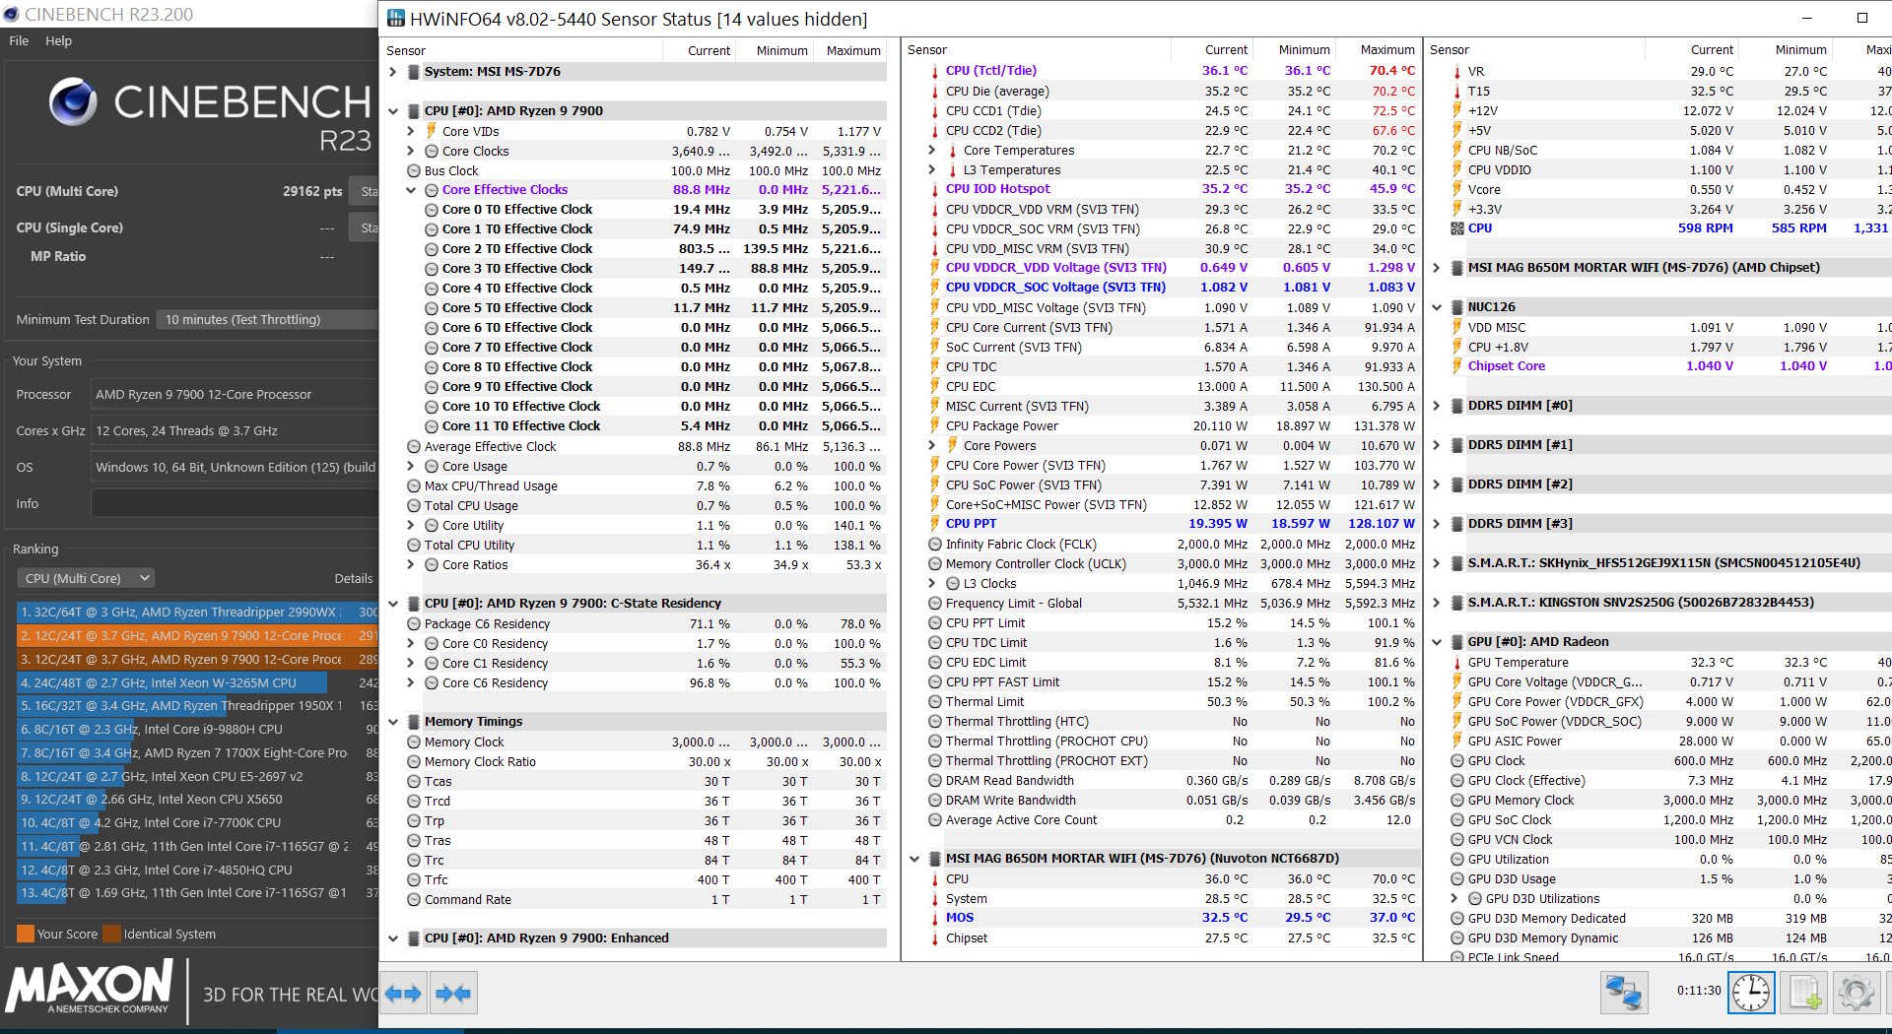Start logging with the sheet-plus icon
The height and width of the screenshot is (1034, 1892).
1804,992
